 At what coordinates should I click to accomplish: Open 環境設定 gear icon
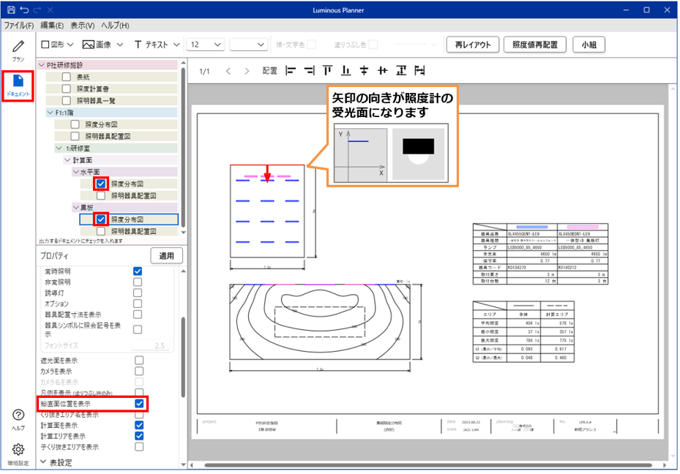pyautogui.click(x=18, y=451)
